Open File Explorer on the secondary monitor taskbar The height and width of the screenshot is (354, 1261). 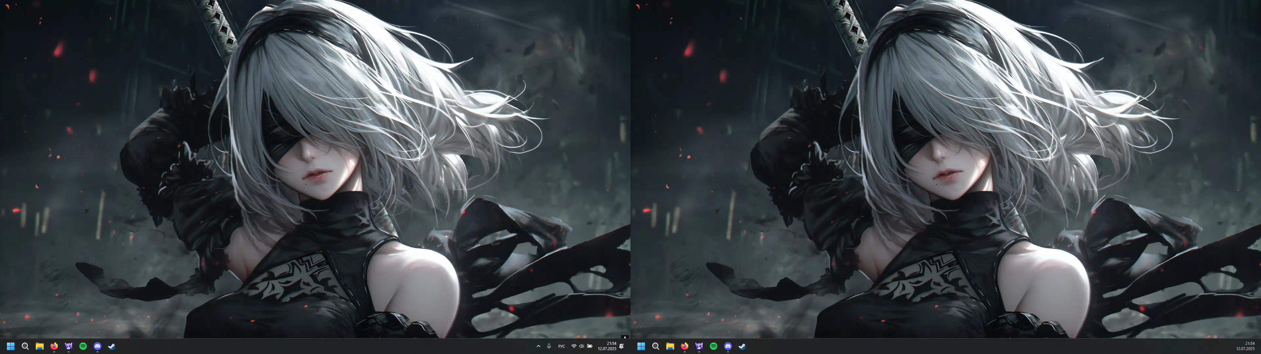[670, 346]
